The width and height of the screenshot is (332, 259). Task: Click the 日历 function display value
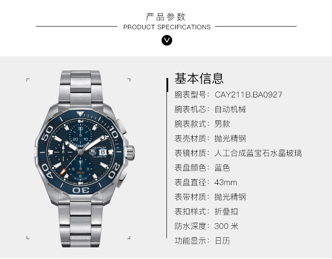click(222, 241)
